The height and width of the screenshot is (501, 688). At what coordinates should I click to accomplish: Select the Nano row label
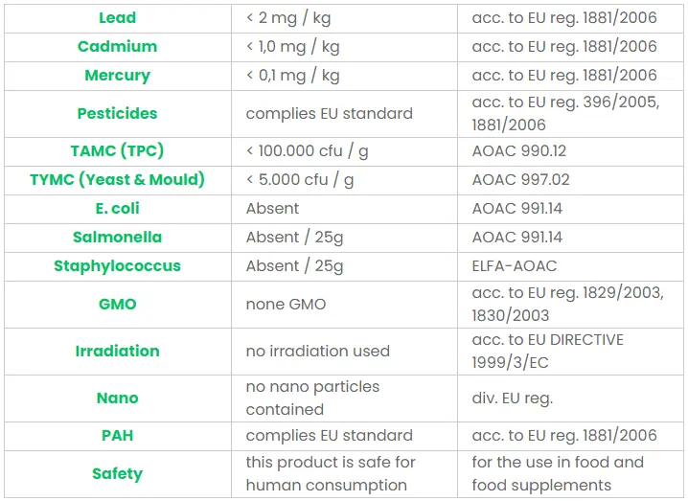click(x=117, y=398)
